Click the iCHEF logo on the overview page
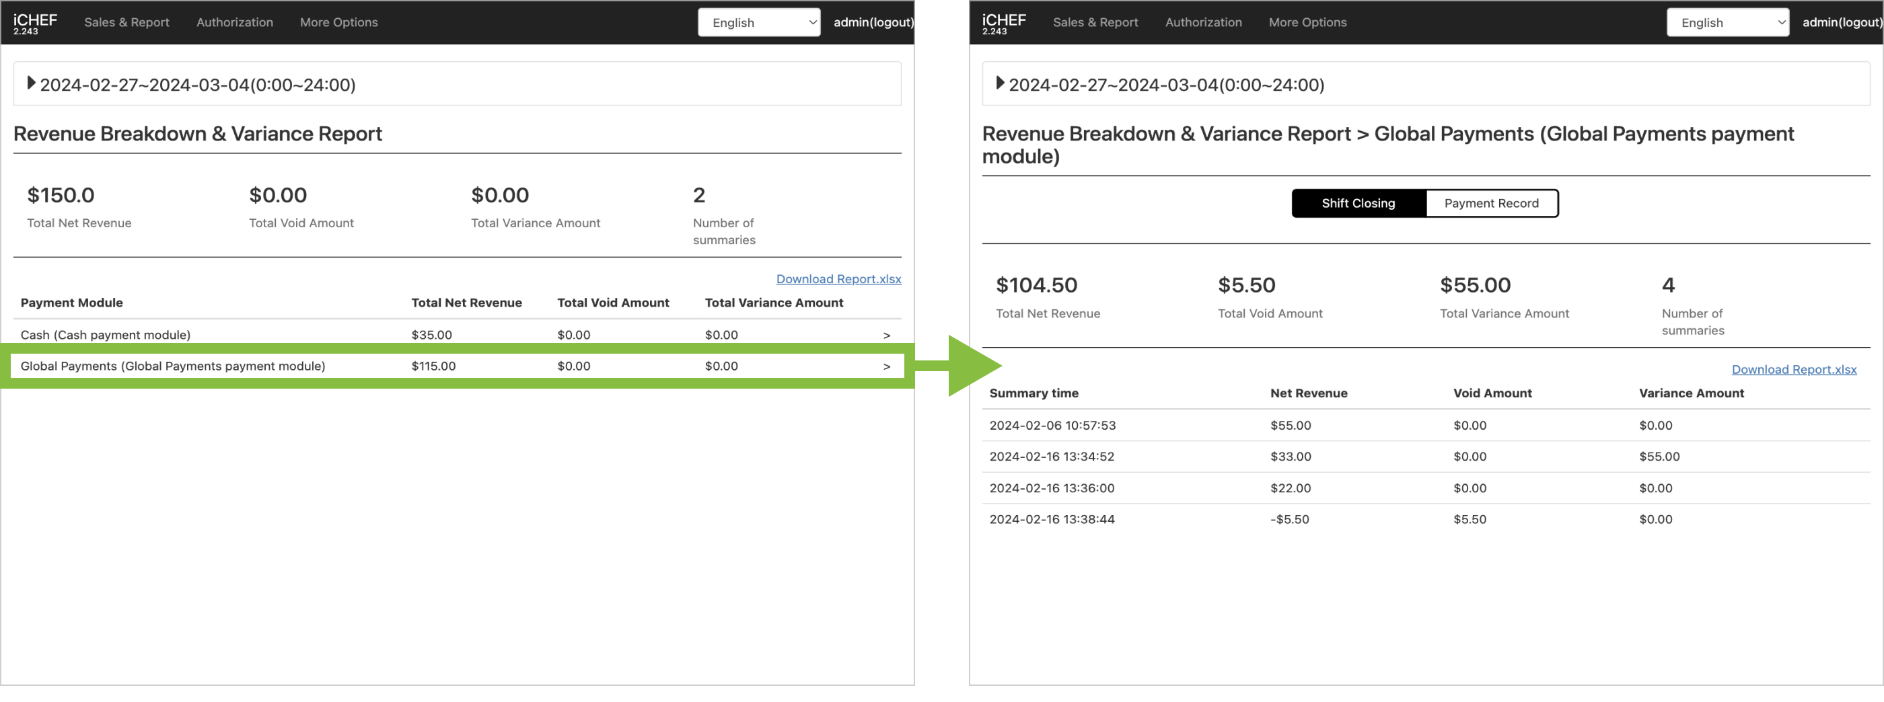 coord(34,22)
